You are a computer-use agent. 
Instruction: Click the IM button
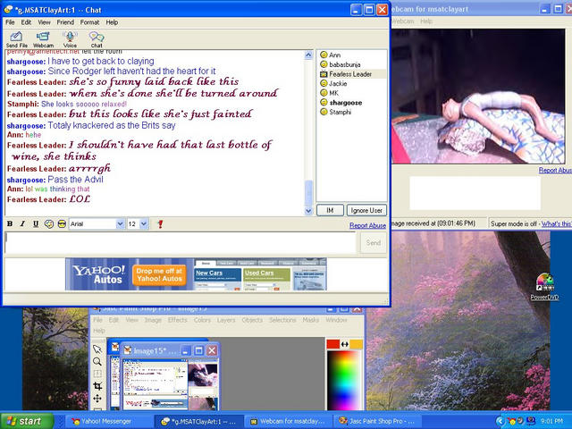tap(330, 211)
